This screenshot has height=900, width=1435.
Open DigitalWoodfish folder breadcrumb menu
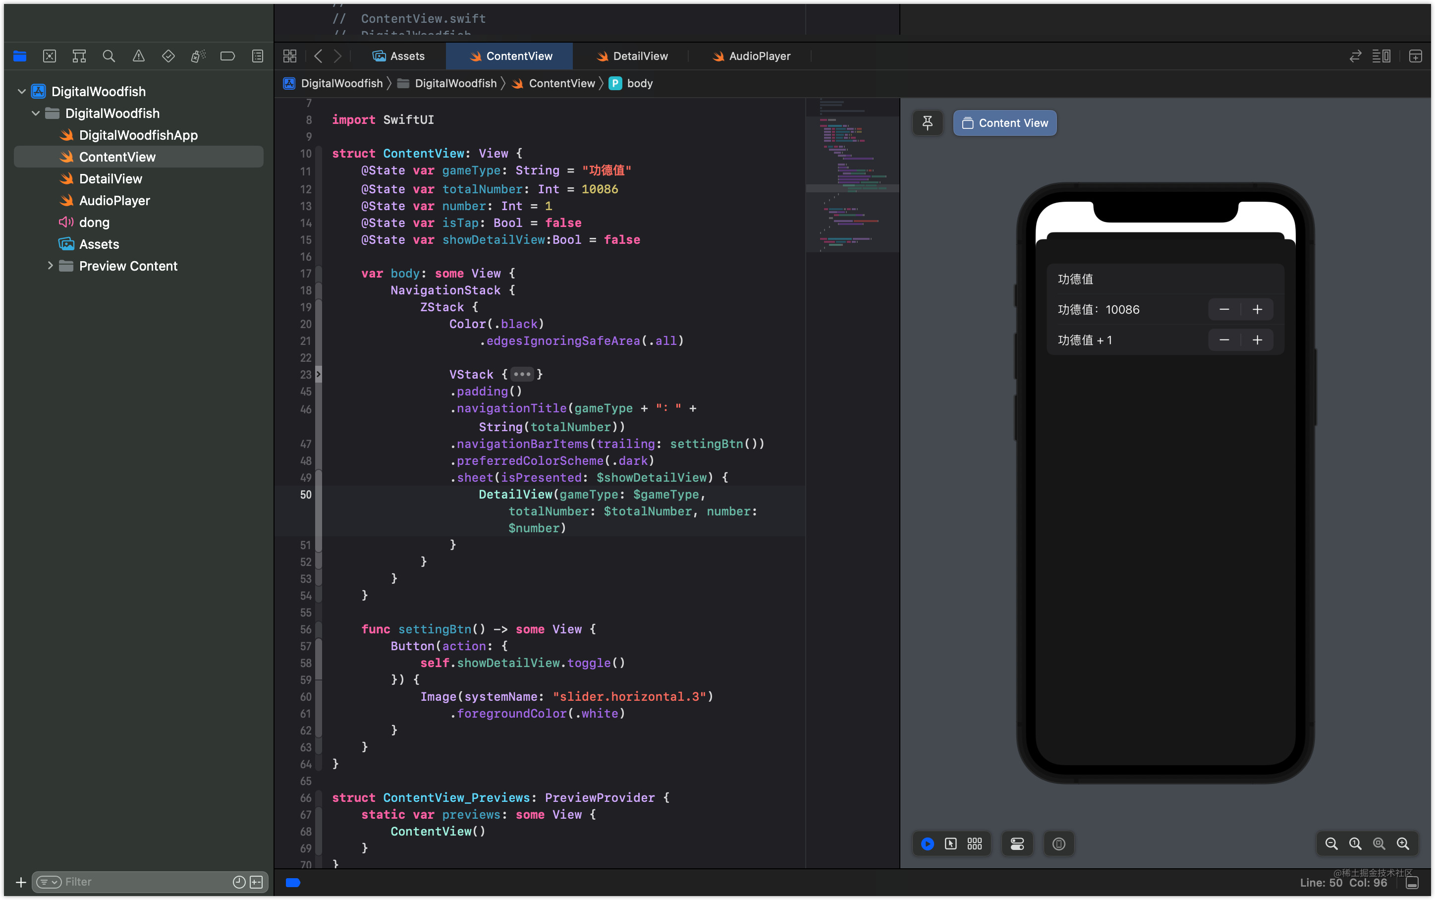[x=447, y=83]
